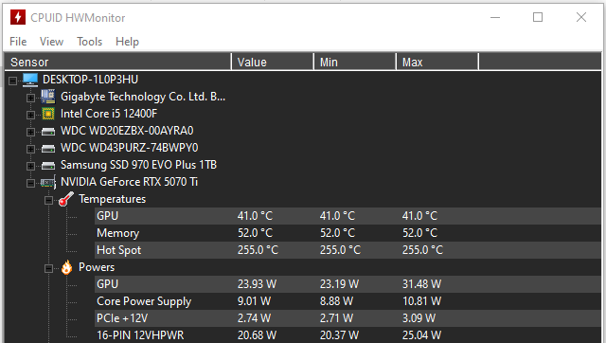The image size is (606, 343).
Task: Open the Tools menu
Action: point(89,42)
